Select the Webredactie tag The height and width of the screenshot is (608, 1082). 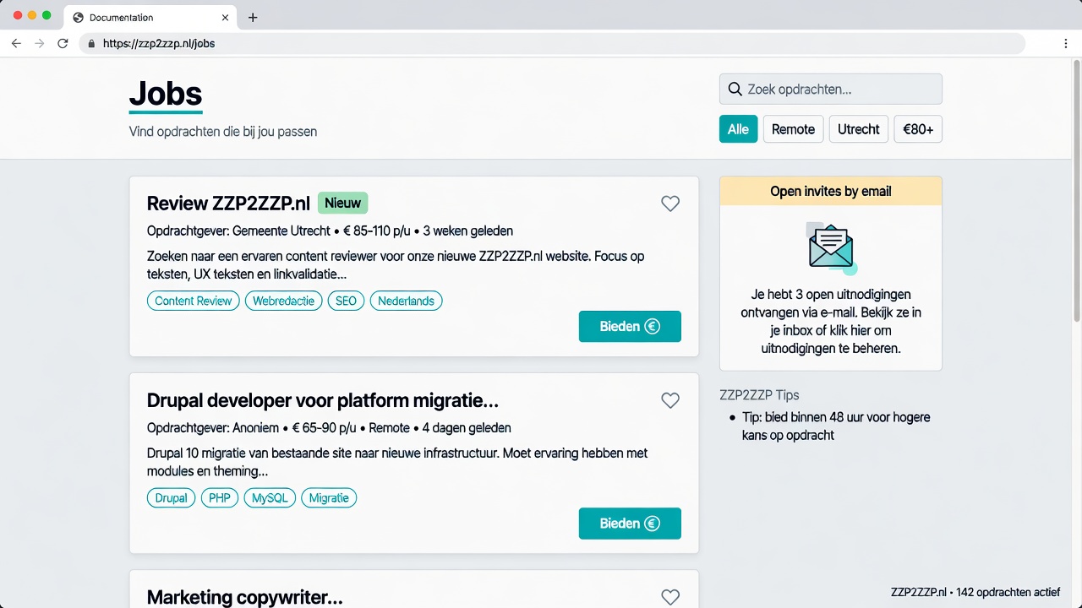click(283, 301)
